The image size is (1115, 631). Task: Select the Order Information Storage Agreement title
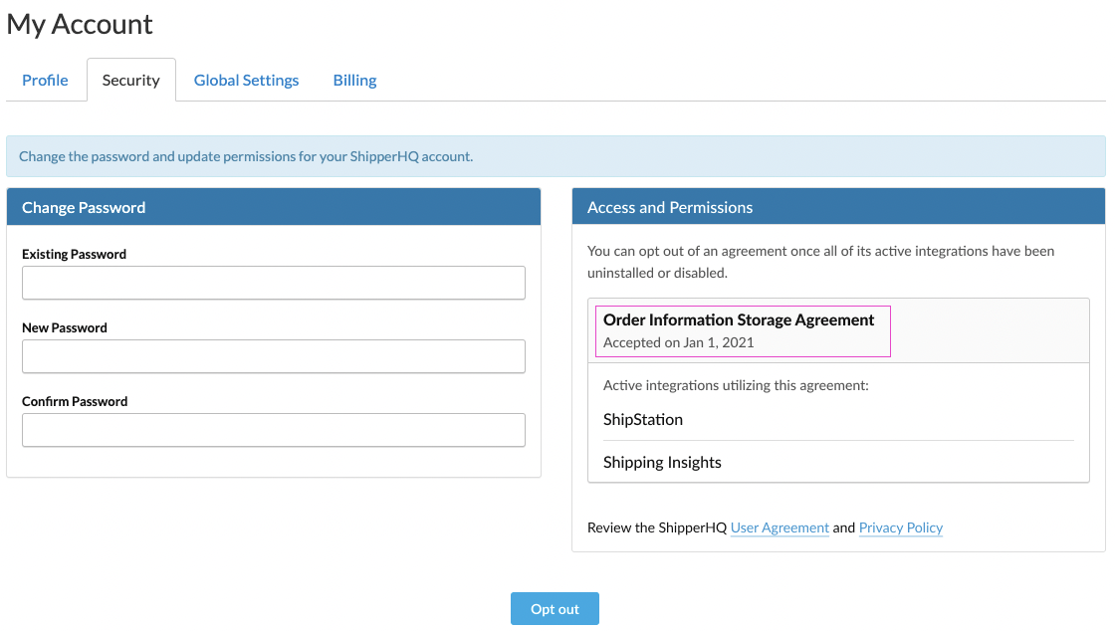[738, 319]
